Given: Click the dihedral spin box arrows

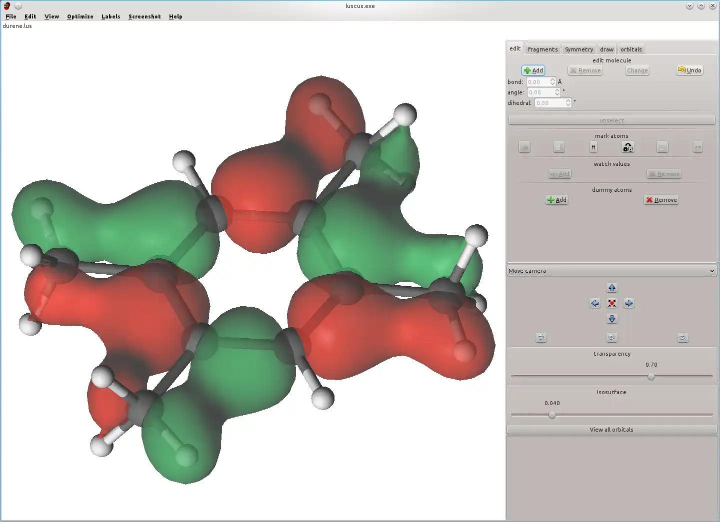Looking at the screenshot, I should [568, 103].
